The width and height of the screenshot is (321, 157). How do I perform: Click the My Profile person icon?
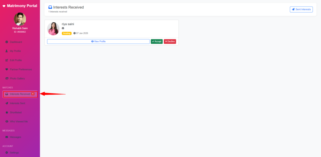(7, 51)
